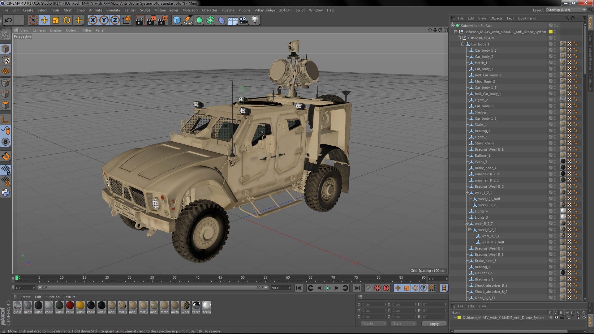
Task: Enable Texture mode in left sidebar
Action: point(6,60)
